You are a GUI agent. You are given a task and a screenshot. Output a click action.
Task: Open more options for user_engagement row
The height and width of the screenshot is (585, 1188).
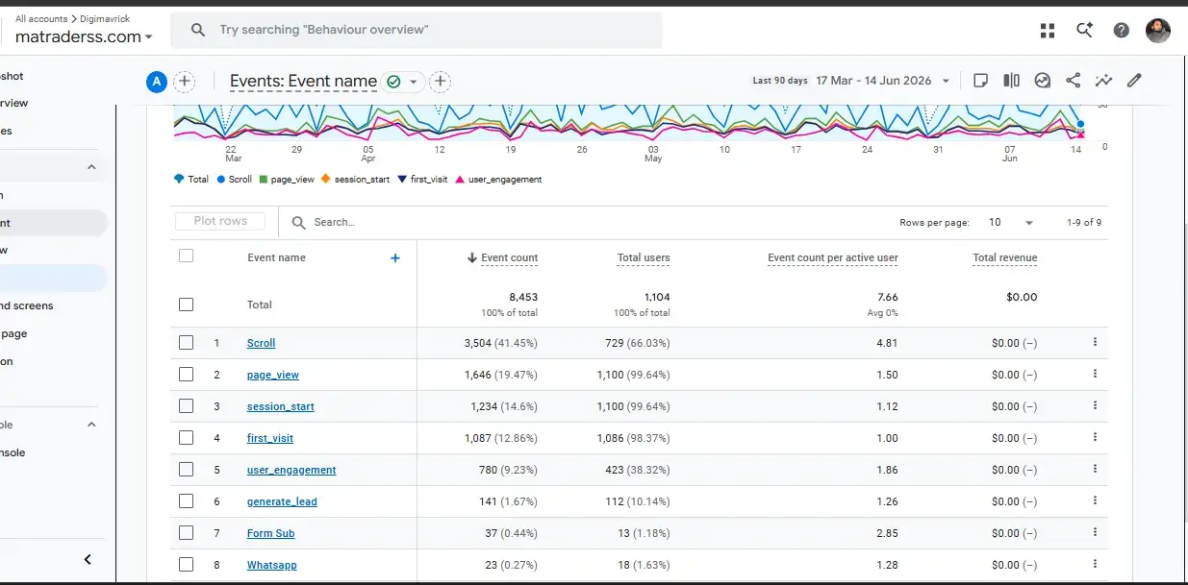pyautogui.click(x=1095, y=469)
